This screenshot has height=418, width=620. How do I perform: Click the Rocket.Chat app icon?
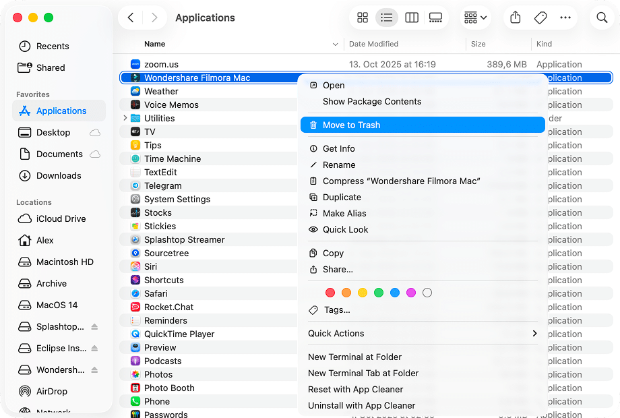pyautogui.click(x=137, y=307)
